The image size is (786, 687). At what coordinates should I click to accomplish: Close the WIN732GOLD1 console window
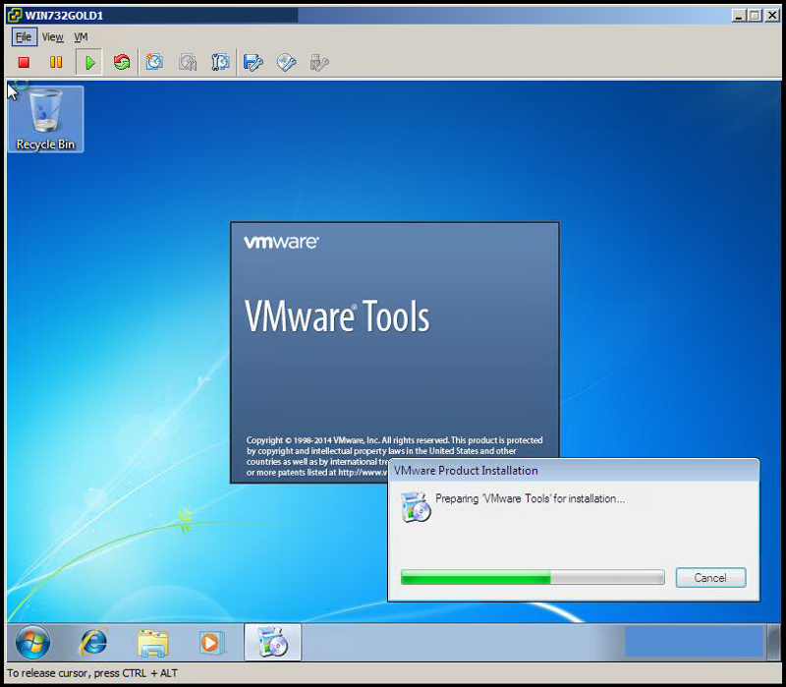pos(772,16)
